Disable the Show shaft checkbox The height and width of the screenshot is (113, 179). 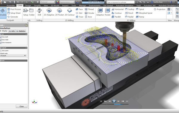[1, 37]
